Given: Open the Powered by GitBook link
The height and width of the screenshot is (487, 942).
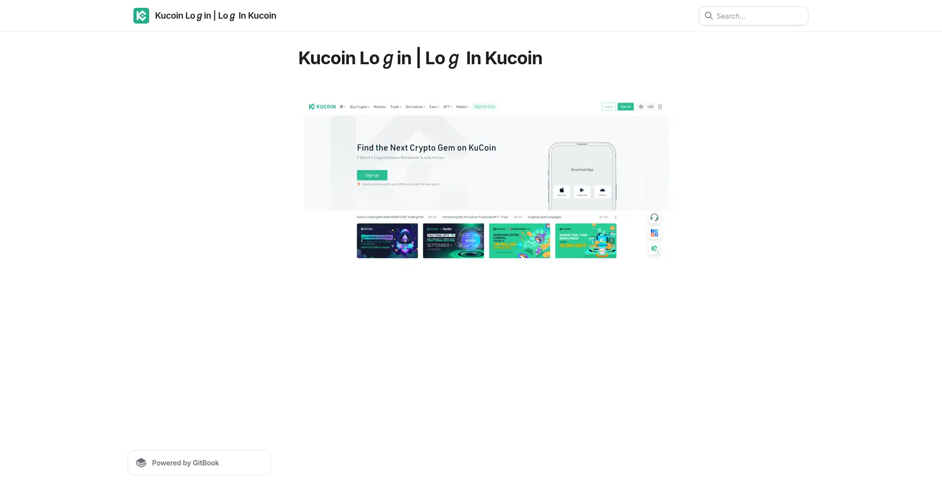Looking at the screenshot, I should pos(199,462).
